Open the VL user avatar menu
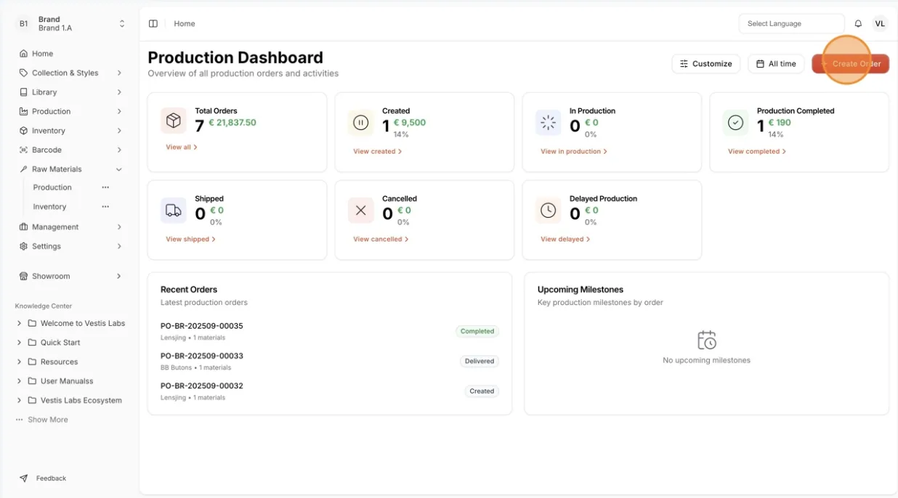The height and width of the screenshot is (498, 898). (x=880, y=24)
